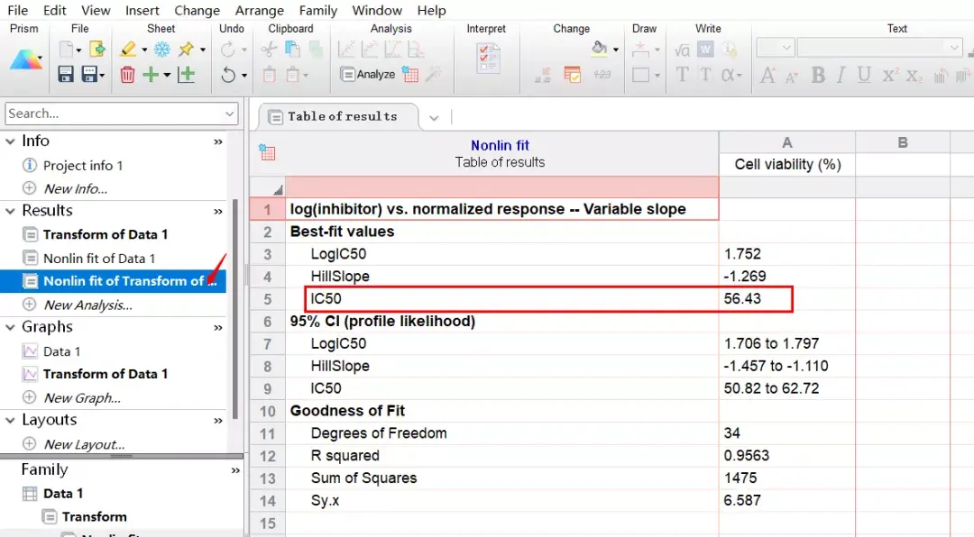Add new sheet with green plus
974x537 pixels.
coord(151,75)
